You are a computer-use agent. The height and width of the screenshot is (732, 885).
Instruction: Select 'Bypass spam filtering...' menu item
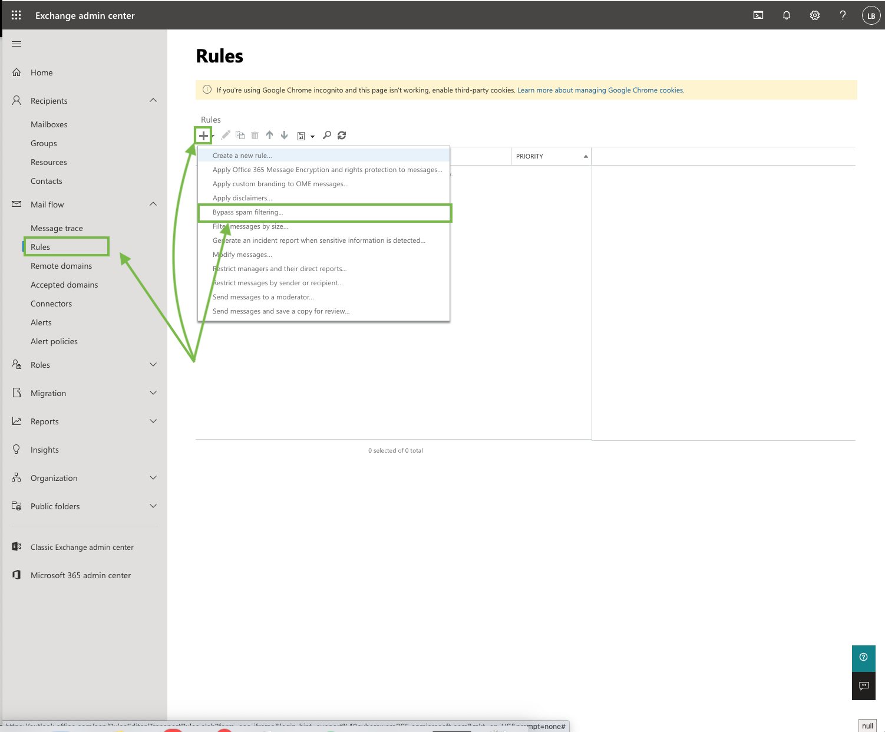(323, 212)
